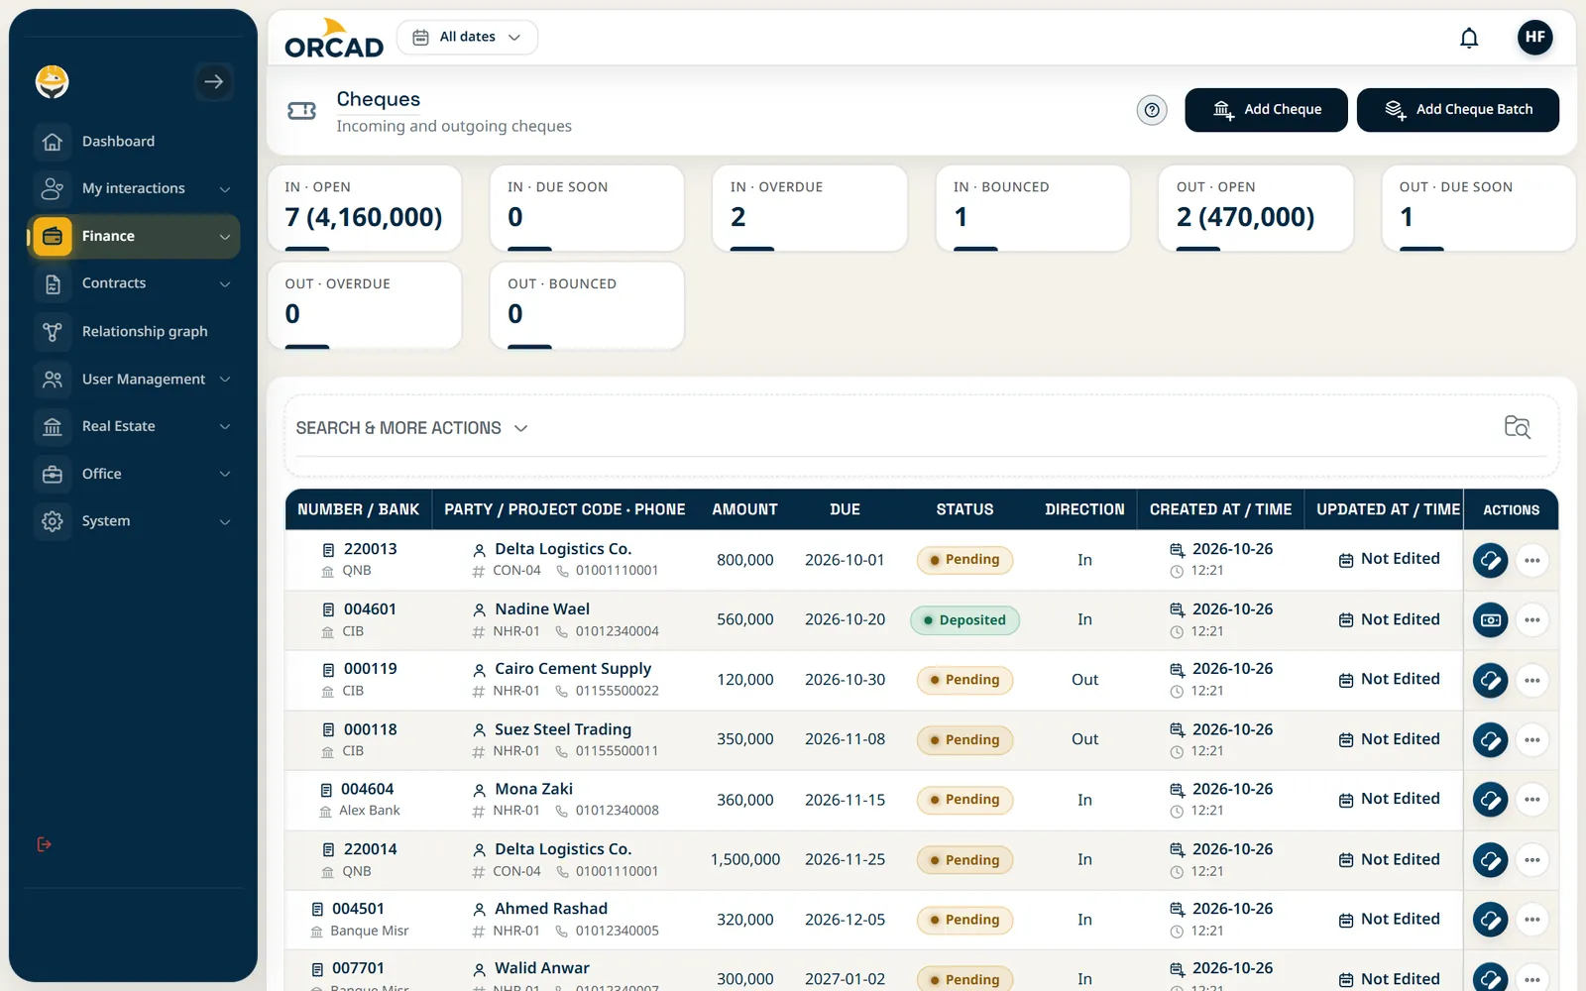Click the folder search icon

(1517, 427)
